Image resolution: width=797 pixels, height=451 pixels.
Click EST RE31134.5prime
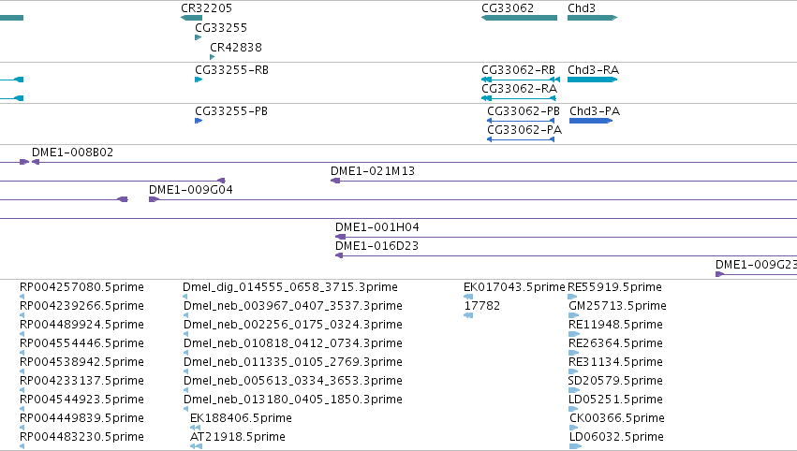coord(615,362)
